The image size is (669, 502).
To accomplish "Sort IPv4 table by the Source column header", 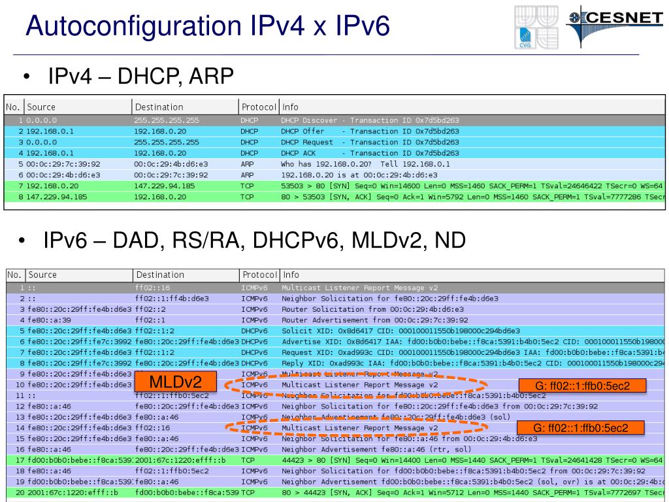I will pos(78,107).
